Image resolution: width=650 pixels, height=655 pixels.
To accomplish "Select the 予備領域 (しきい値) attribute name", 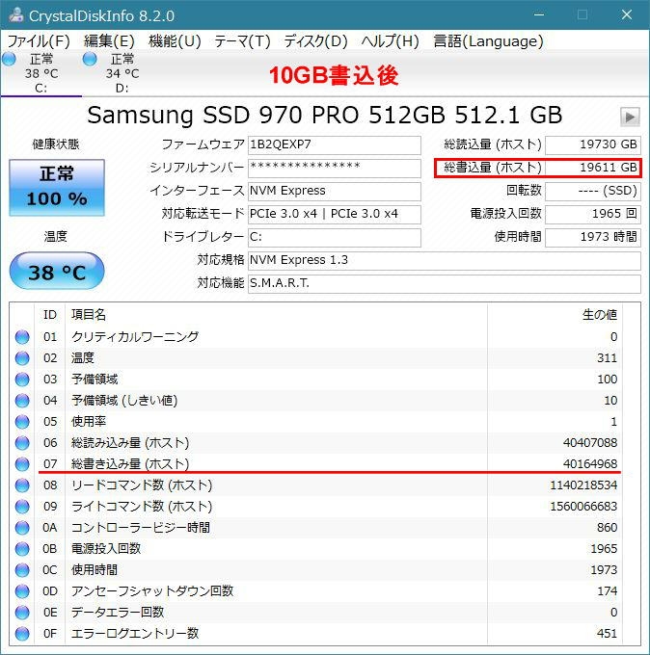I will pos(124,401).
